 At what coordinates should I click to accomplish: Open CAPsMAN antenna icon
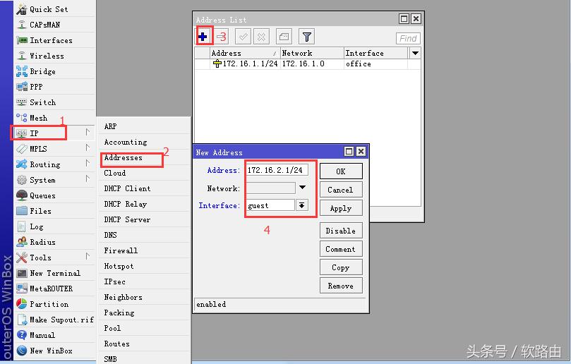click(21, 25)
